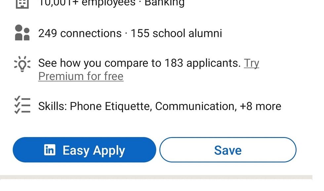
Task: Select the Communication skill text
Action: point(195,106)
